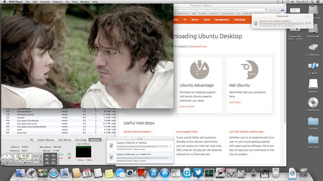The image size is (323, 181).
Task: Click 'Get help' under Ask Ubuntu
Action: (x=235, y=102)
